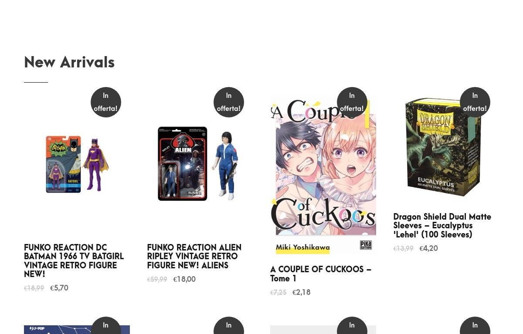This screenshot has width=523, height=334.
Task: Open the Batgirl Funko figure product image
Action: tap(77, 164)
